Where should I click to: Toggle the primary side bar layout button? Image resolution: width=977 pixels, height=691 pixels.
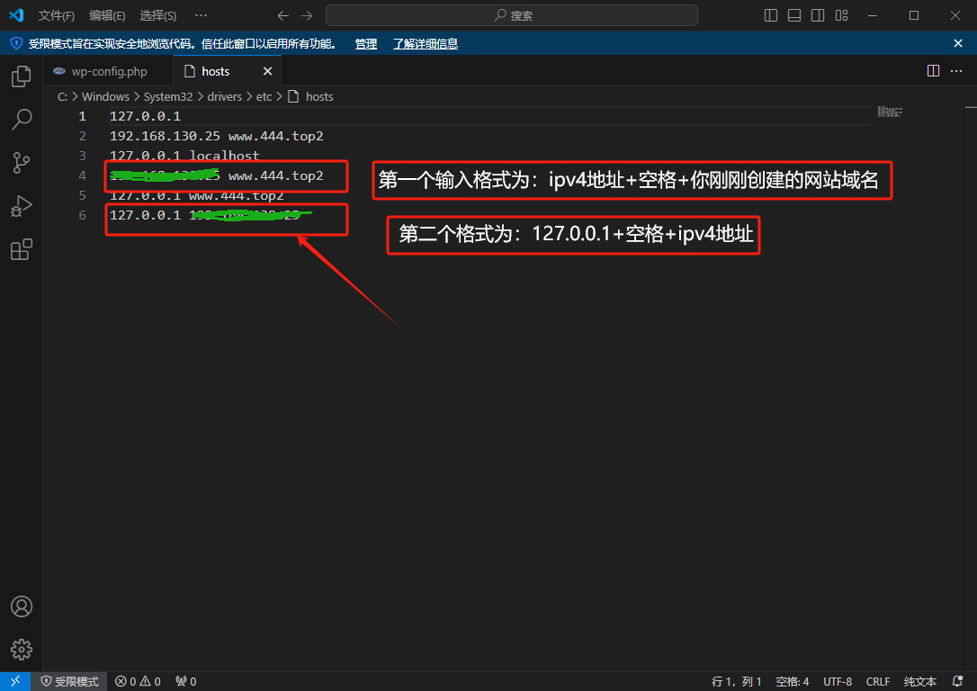coord(771,15)
